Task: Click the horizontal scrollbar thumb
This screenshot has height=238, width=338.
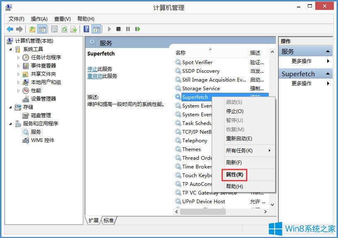Action: pyautogui.click(x=203, y=212)
